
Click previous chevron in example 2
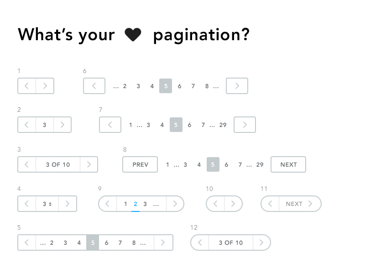26,125
